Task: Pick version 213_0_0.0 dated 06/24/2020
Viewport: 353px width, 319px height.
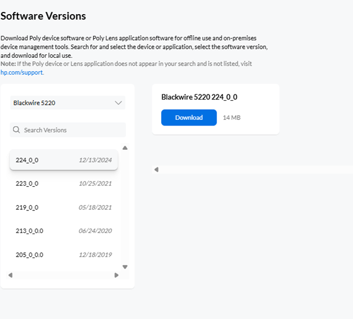Action: [63, 231]
